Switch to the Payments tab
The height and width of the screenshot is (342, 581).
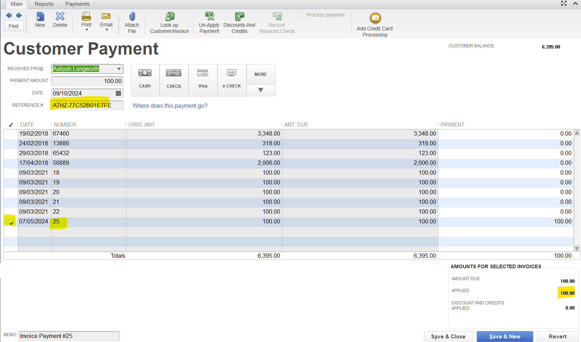pyautogui.click(x=77, y=4)
